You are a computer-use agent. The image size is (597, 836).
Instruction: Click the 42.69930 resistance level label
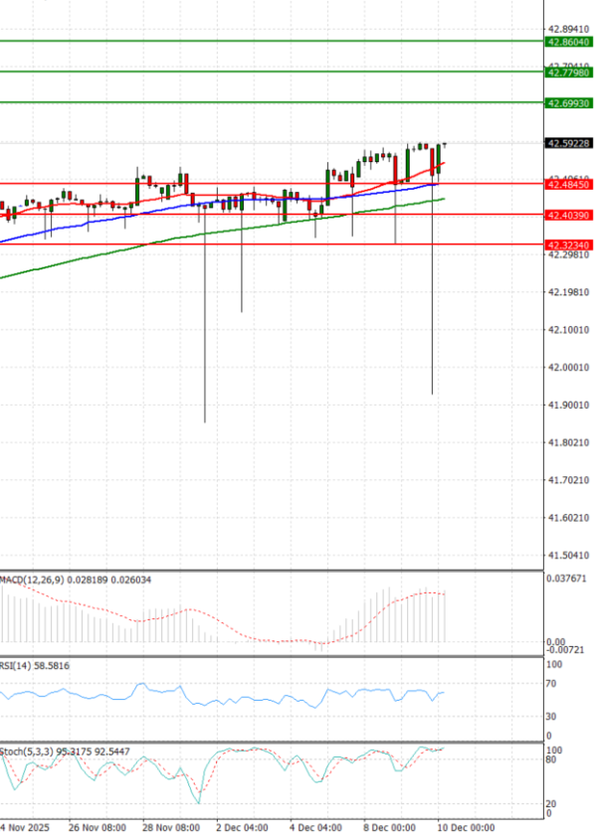[x=569, y=103]
